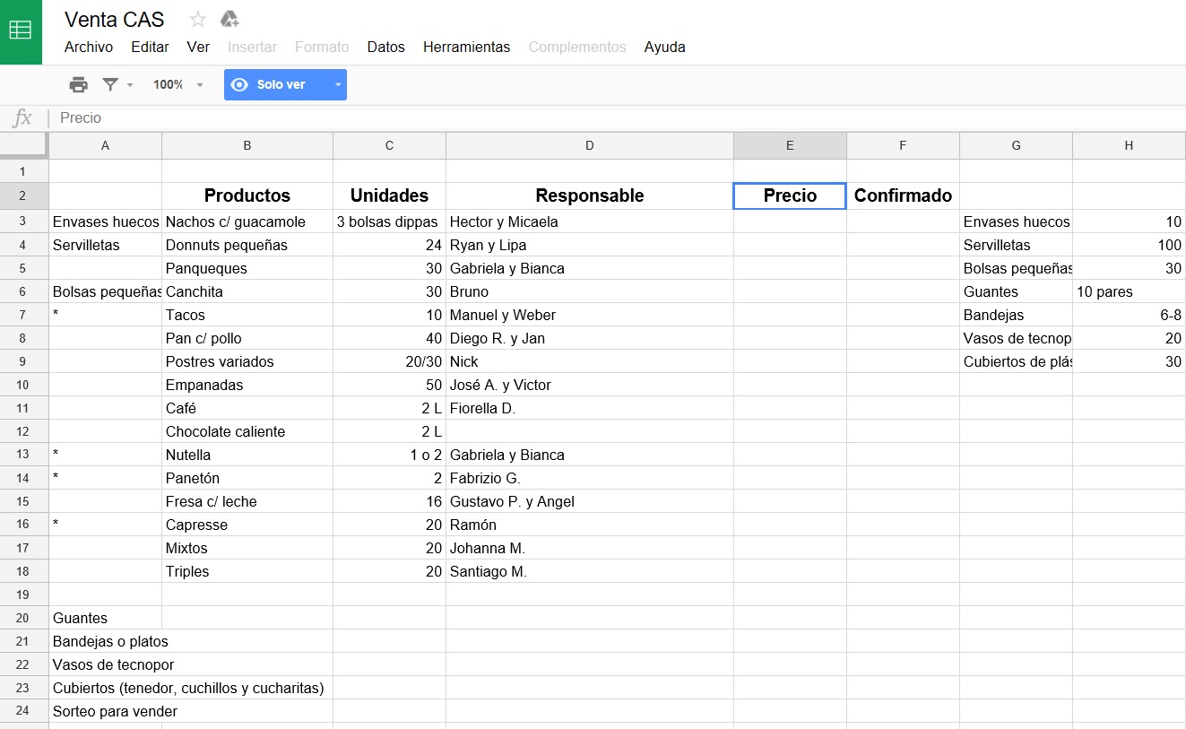Select the column D header
This screenshot has width=1186, height=729.
tap(589, 145)
